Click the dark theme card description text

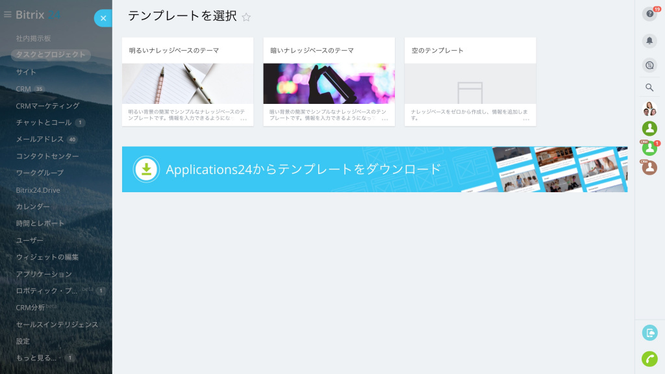[x=327, y=115]
